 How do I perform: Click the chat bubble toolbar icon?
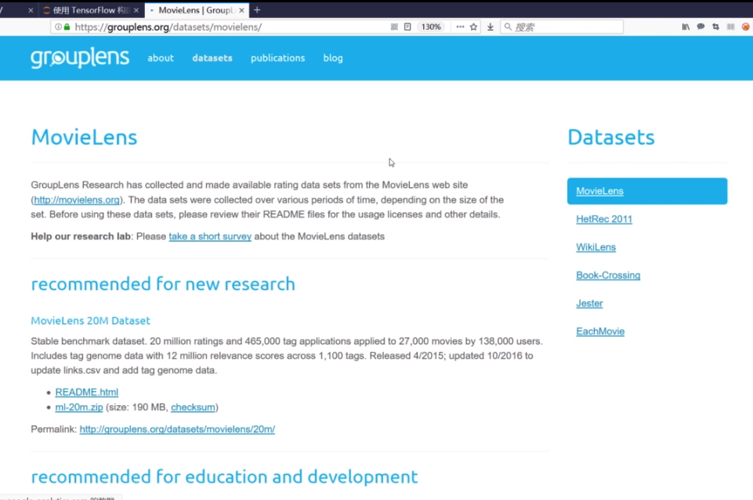click(x=701, y=27)
